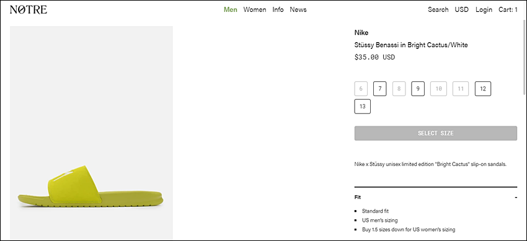Image resolution: width=527 pixels, height=241 pixels.
Task: Click the NOTRE logo
Action: coord(29,10)
